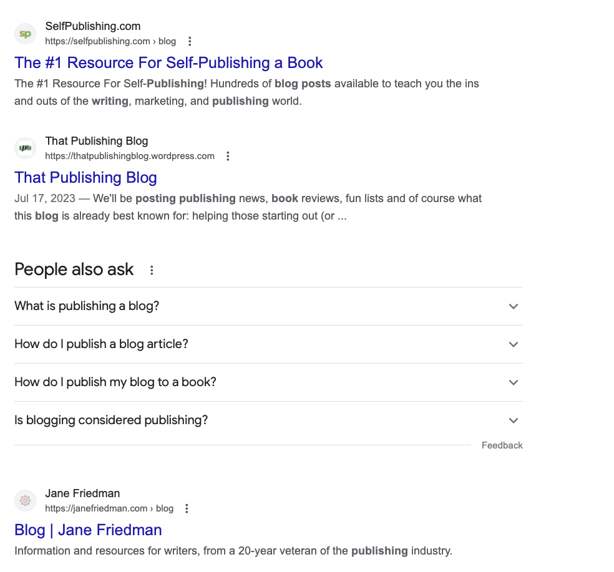The image size is (614, 572).
Task: Open three-dot menu beside selfpublishing.com URL
Action: click(190, 42)
